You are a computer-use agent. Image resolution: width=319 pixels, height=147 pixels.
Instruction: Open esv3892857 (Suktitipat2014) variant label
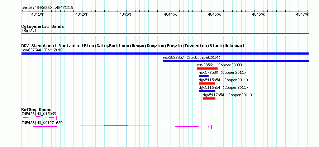191,57
